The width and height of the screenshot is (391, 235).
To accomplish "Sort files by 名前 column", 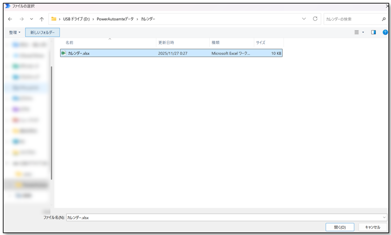I will (x=70, y=43).
